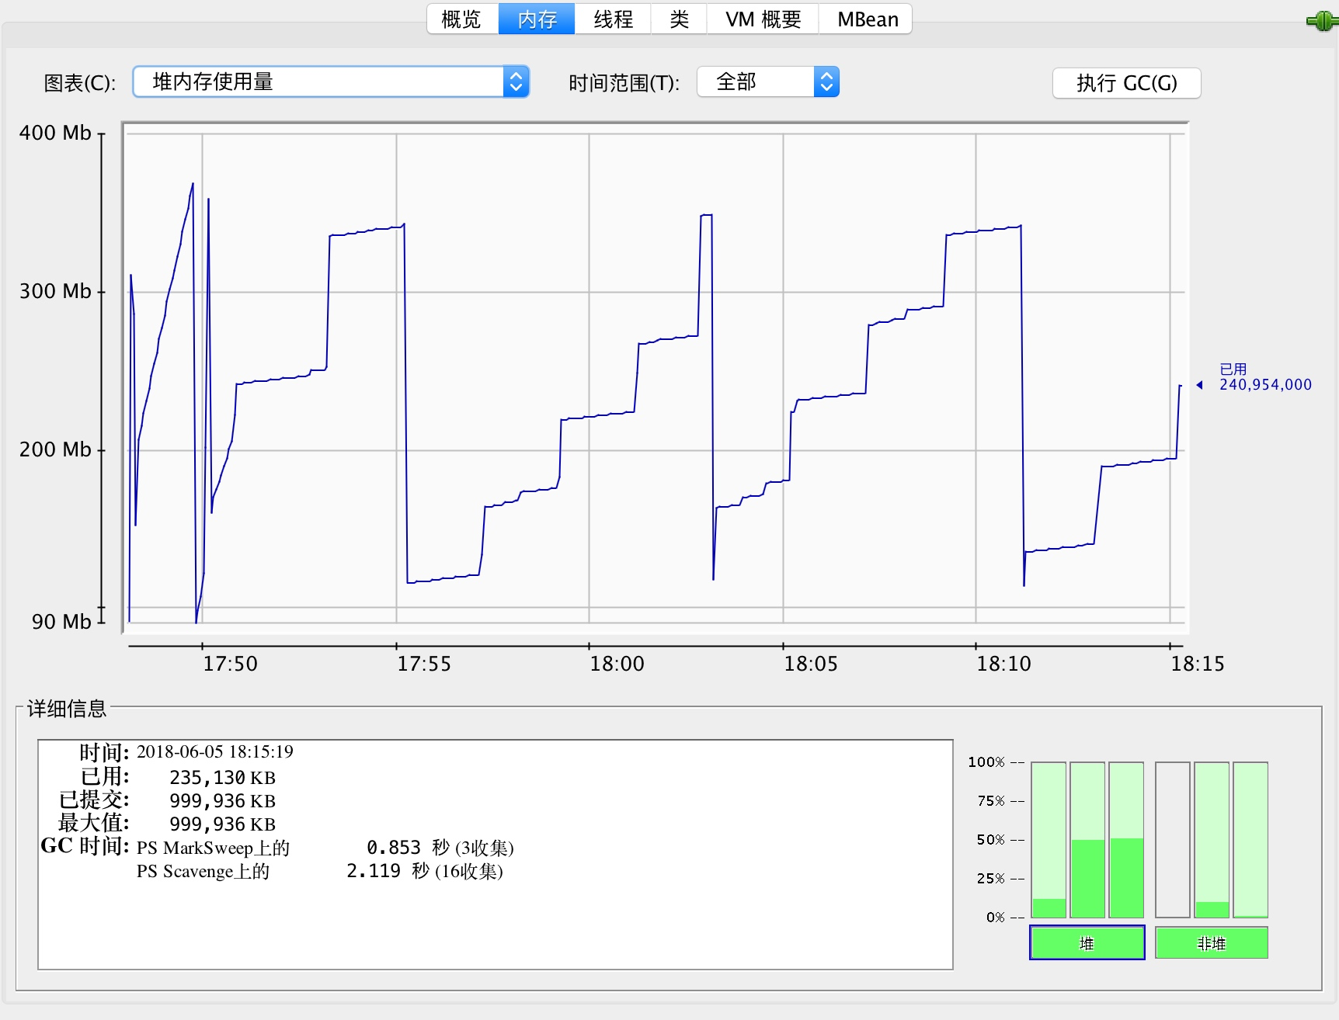Click the 详细信息 section title
This screenshot has width=1339, height=1020.
[x=67, y=709]
